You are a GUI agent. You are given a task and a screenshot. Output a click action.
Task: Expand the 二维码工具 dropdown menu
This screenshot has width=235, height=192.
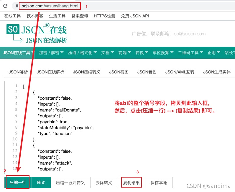coord(190,52)
